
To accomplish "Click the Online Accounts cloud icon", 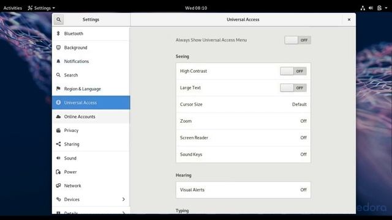I will point(58,117).
